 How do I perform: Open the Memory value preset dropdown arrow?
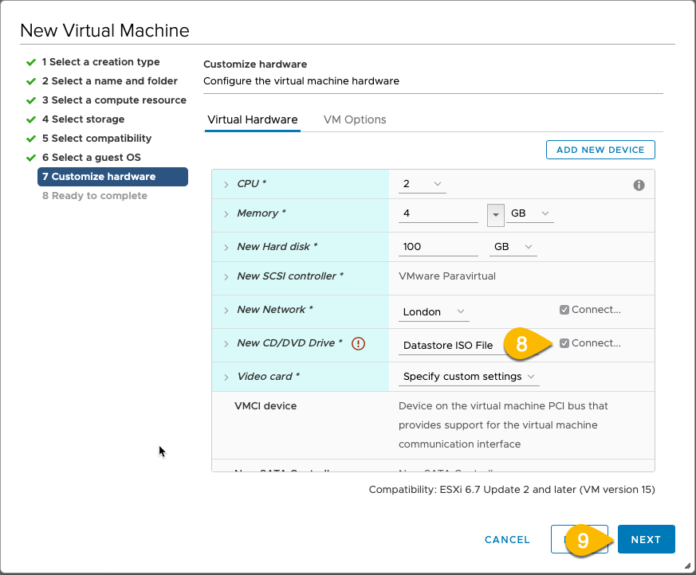[x=495, y=215]
